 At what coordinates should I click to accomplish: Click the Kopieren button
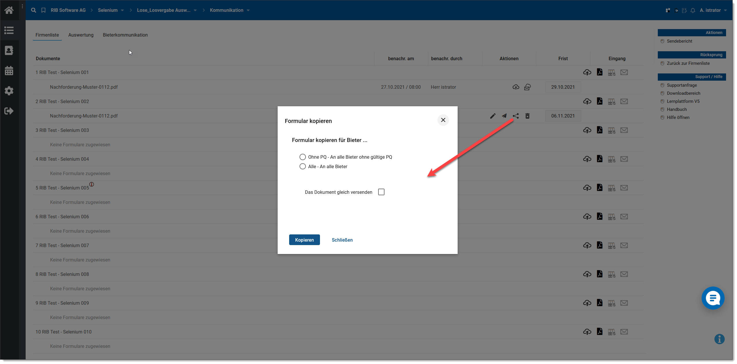tap(304, 240)
